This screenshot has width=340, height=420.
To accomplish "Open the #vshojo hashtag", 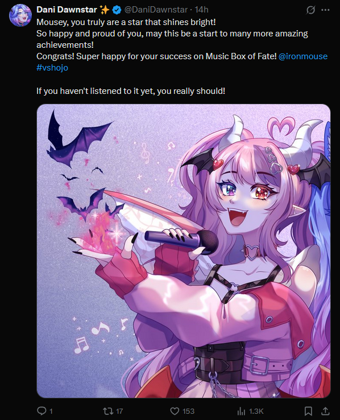I will [x=52, y=68].
